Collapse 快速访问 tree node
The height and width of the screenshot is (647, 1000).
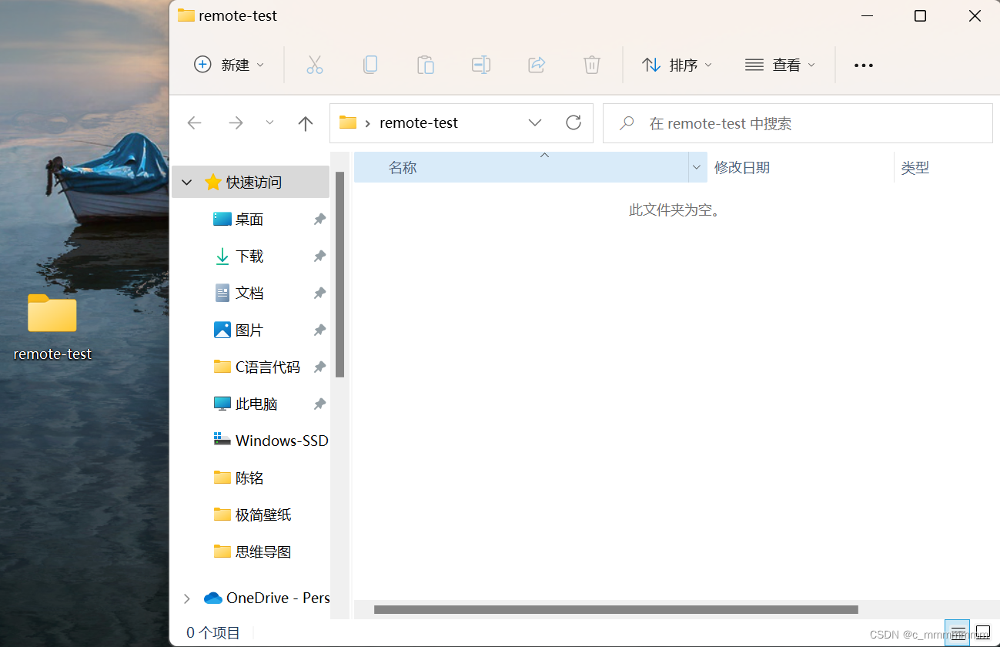pos(186,183)
